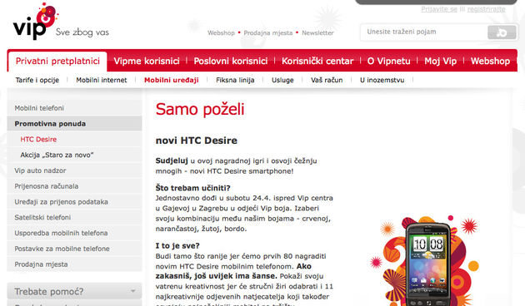Open Prodajna mjesta in the sidebar
This screenshot has width=525, height=306.
pos(74,264)
